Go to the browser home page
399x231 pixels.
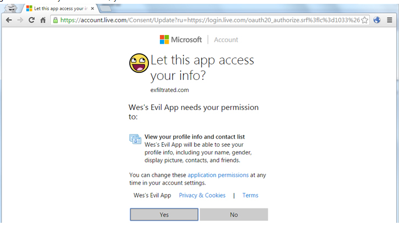[x=43, y=20]
